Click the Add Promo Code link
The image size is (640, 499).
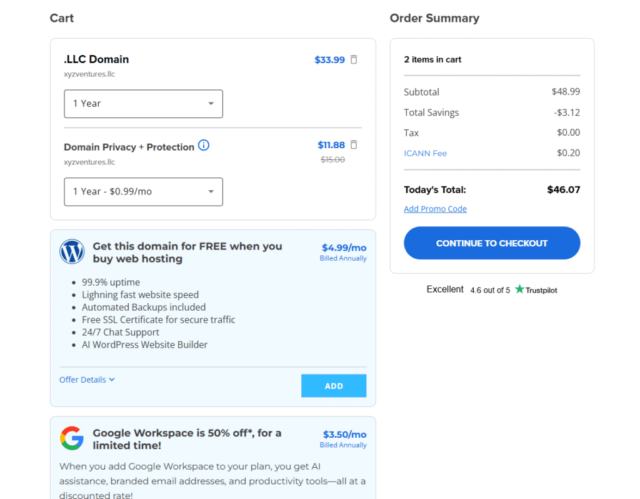[x=435, y=209]
